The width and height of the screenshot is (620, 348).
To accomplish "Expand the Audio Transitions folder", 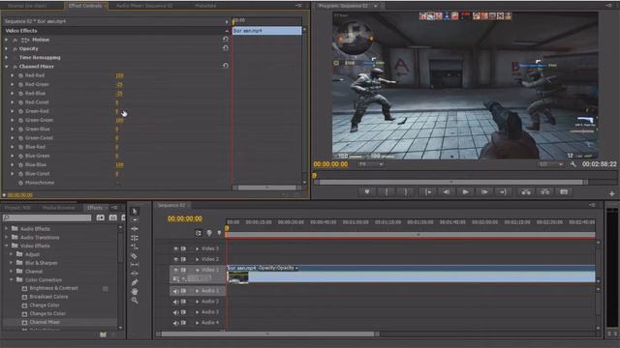I will pyautogui.click(x=6, y=237).
